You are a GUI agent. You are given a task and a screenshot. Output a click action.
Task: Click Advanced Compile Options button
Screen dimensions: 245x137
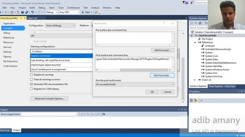point(49,99)
